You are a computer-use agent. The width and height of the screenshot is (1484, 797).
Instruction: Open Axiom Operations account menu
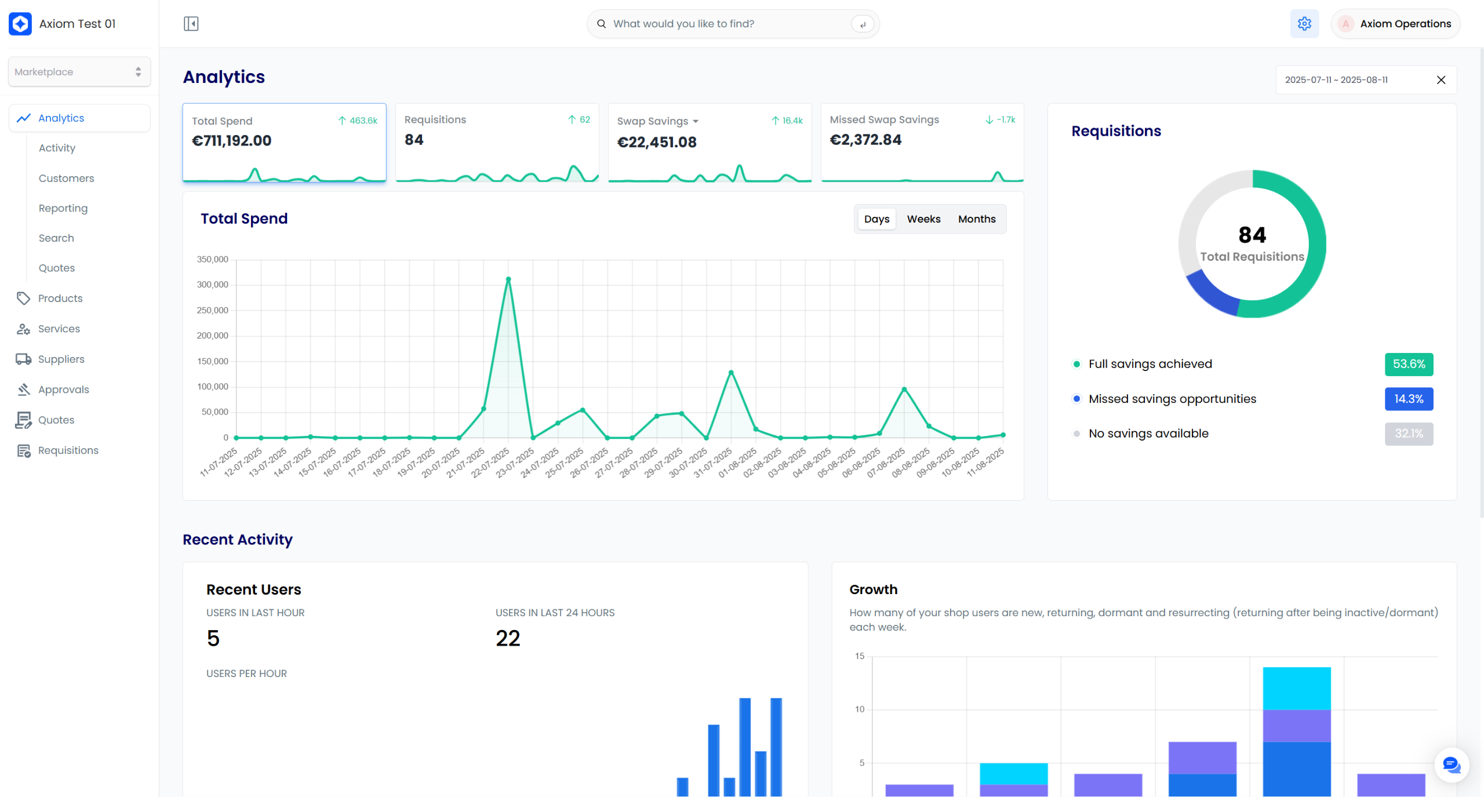(1395, 24)
